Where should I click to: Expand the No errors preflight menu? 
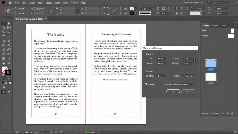pos(99,132)
